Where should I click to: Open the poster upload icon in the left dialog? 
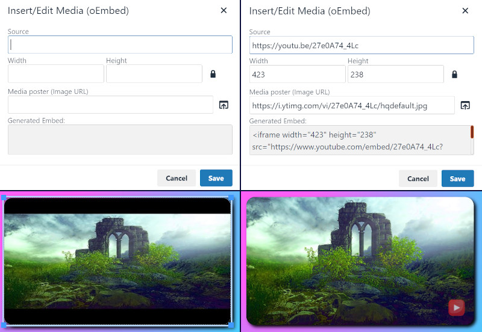coord(224,105)
